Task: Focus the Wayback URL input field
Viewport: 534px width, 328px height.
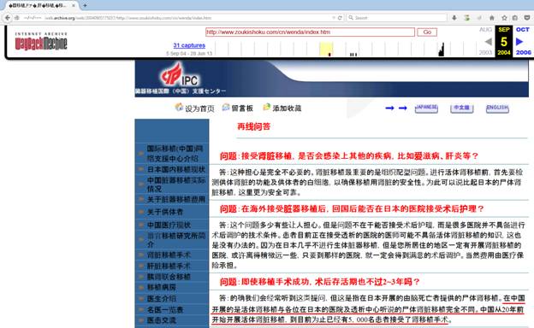Action: tap(310, 32)
